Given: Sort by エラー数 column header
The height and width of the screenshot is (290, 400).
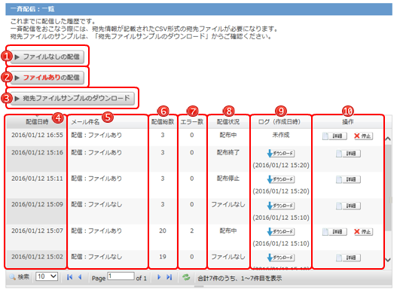Looking at the screenshot, I should pos(192,122).
